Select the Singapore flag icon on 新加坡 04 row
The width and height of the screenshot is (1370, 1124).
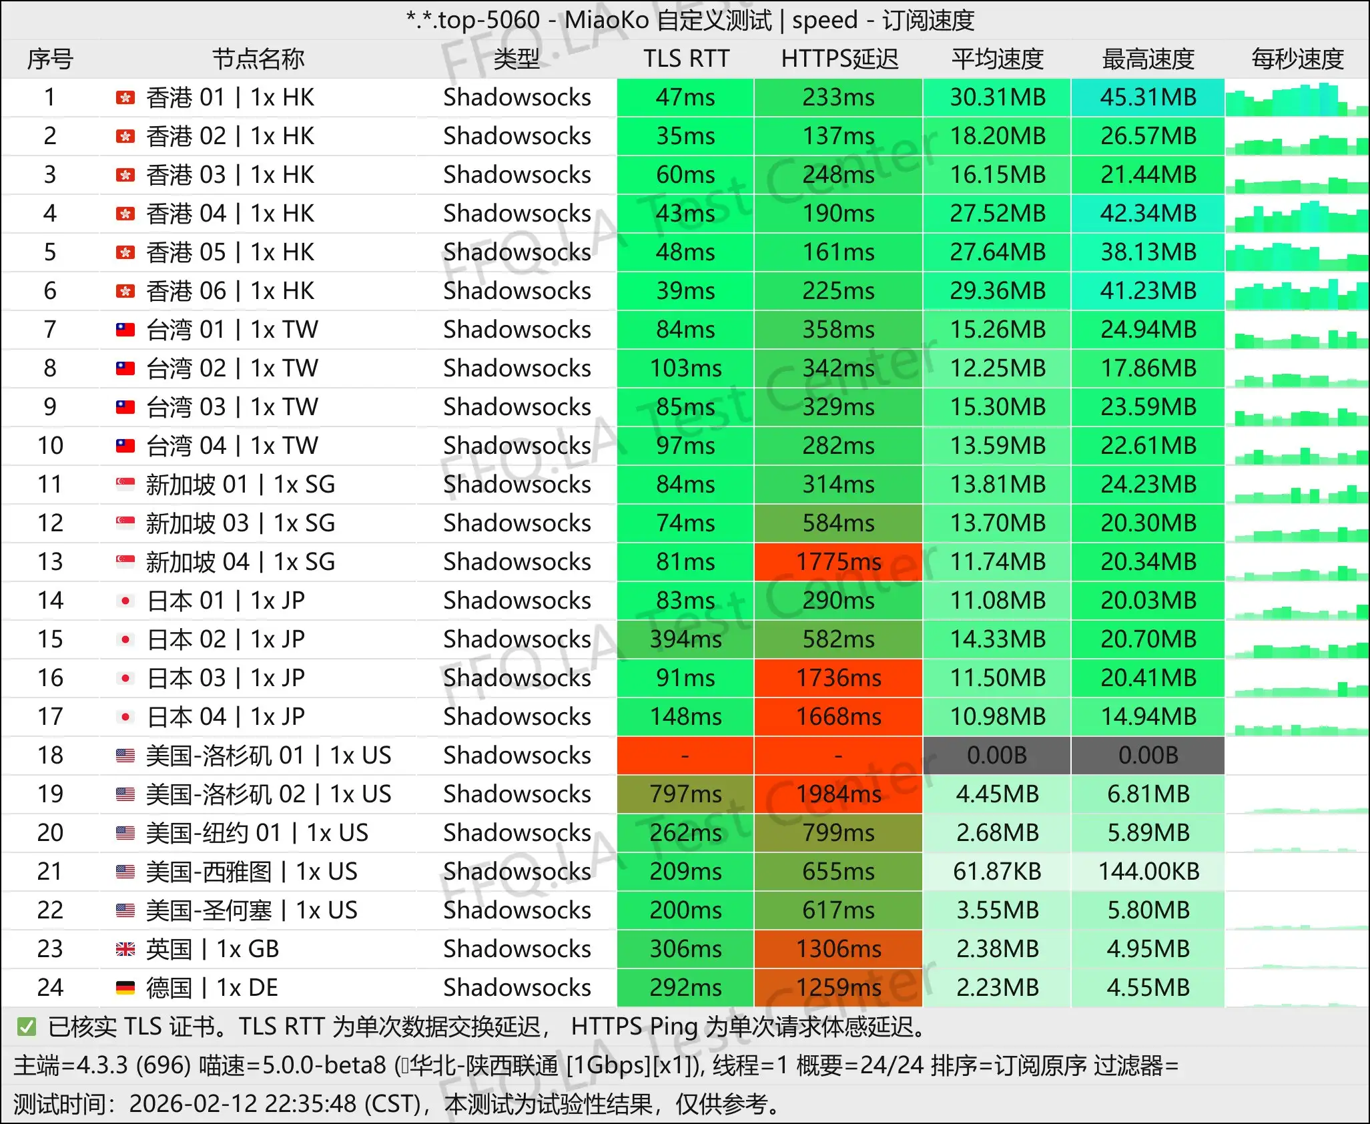(x=124, y=561)
